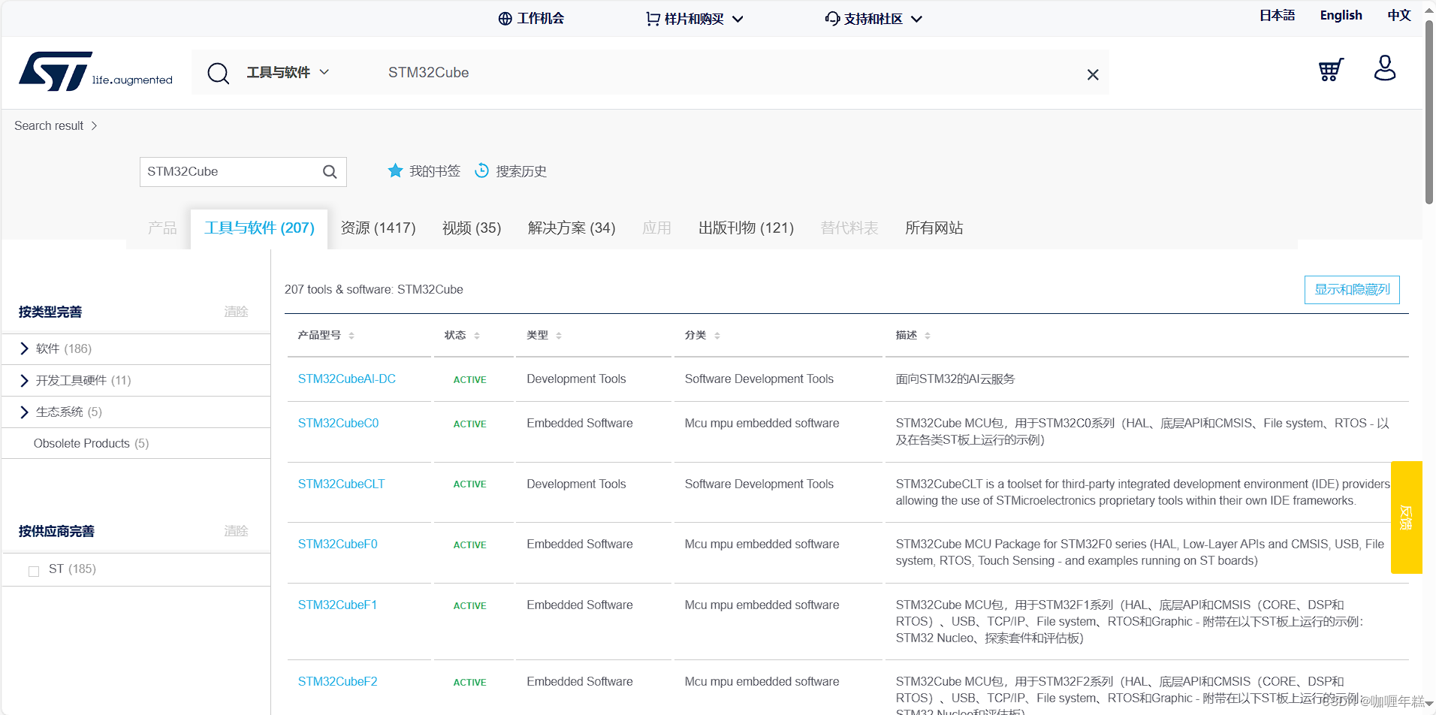Click the page vertical scrollbar
This screenshot has height=715, width=1436.
point(1429,113)
